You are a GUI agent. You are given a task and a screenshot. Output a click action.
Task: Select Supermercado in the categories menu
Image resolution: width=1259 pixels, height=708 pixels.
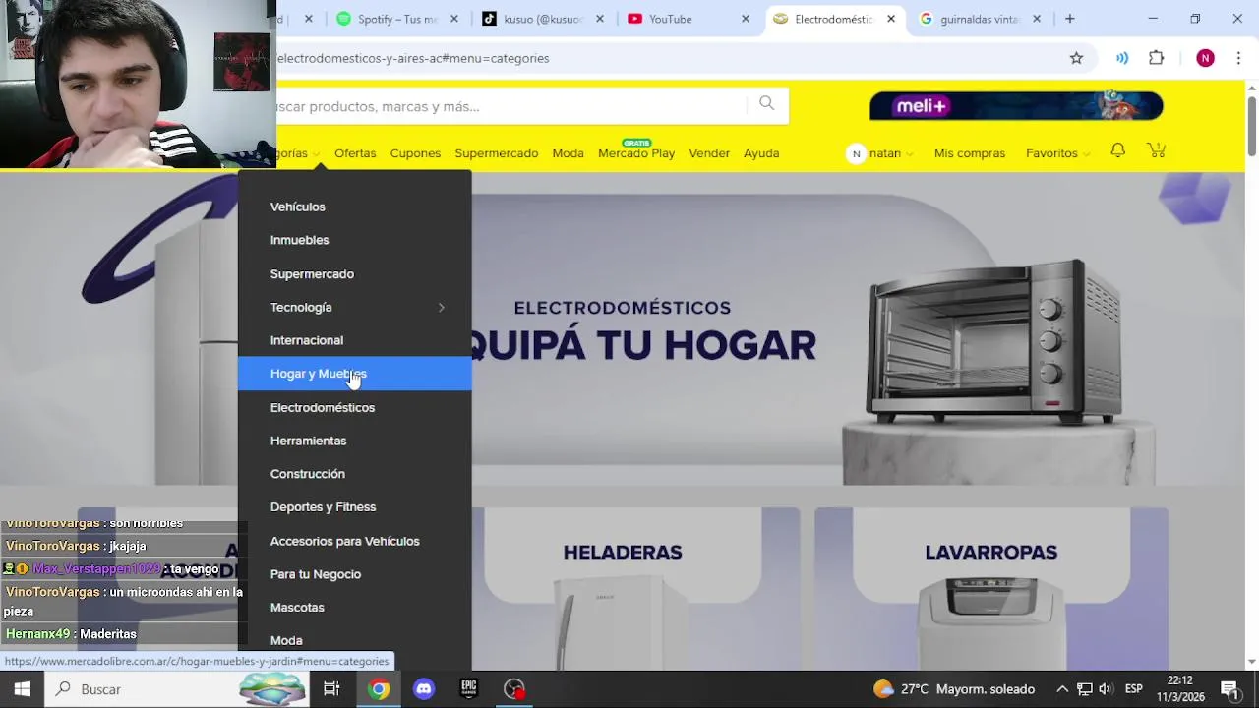tap(312, 274)
